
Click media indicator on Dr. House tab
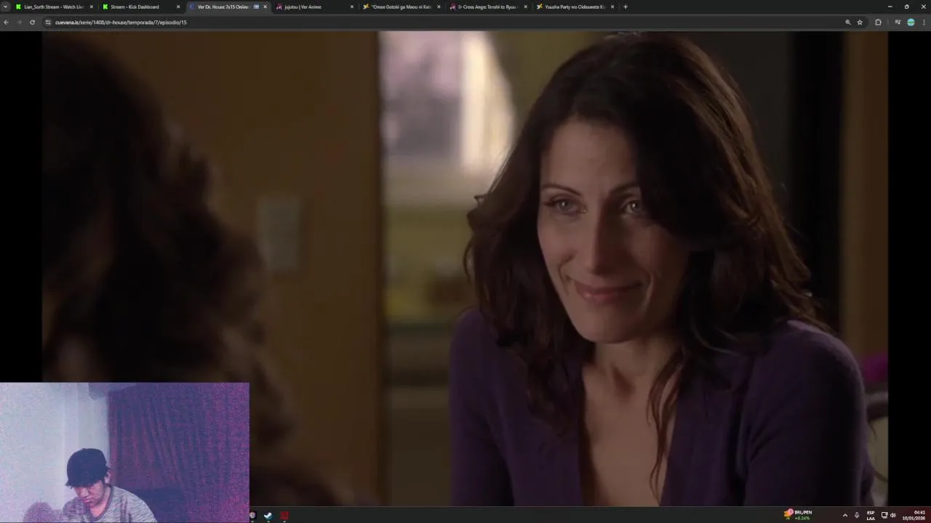pyautogui.click(x=256, y=7)
